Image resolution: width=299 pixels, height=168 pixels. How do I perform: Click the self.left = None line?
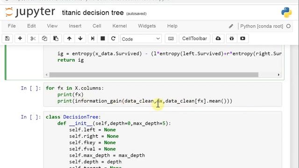(93, 130)
